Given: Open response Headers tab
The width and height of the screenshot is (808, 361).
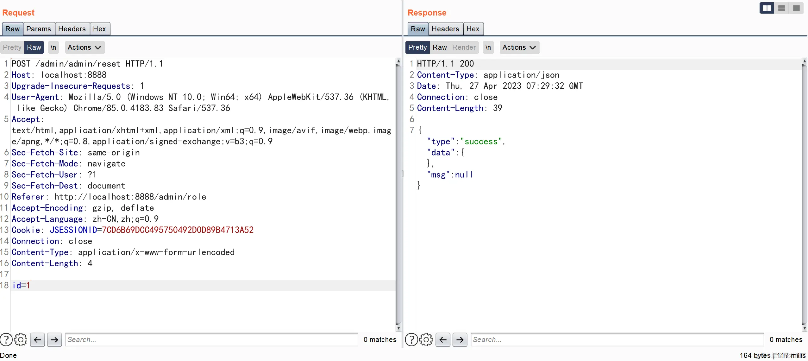Looking at the screenshot, I should point(445,29).
